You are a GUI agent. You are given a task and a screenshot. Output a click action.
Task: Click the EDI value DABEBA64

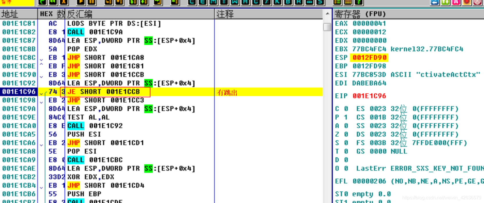coord(369,83)
